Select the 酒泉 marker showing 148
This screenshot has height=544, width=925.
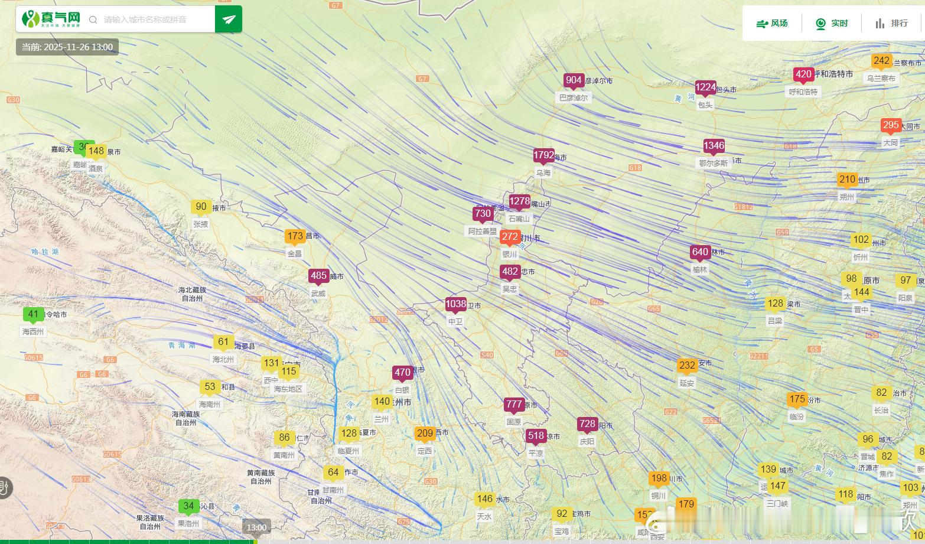pos(96,151)
